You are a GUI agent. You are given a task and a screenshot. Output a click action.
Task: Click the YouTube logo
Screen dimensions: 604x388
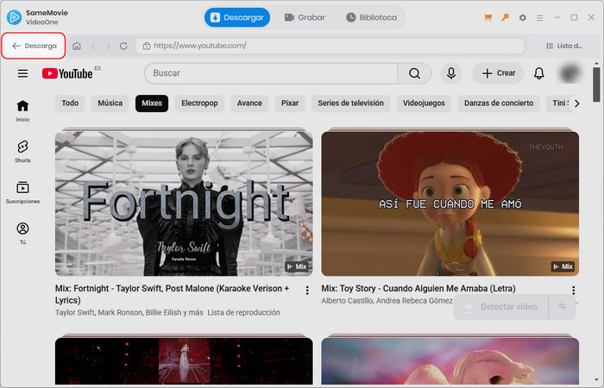pyautogui.click(x=67, y=73)
